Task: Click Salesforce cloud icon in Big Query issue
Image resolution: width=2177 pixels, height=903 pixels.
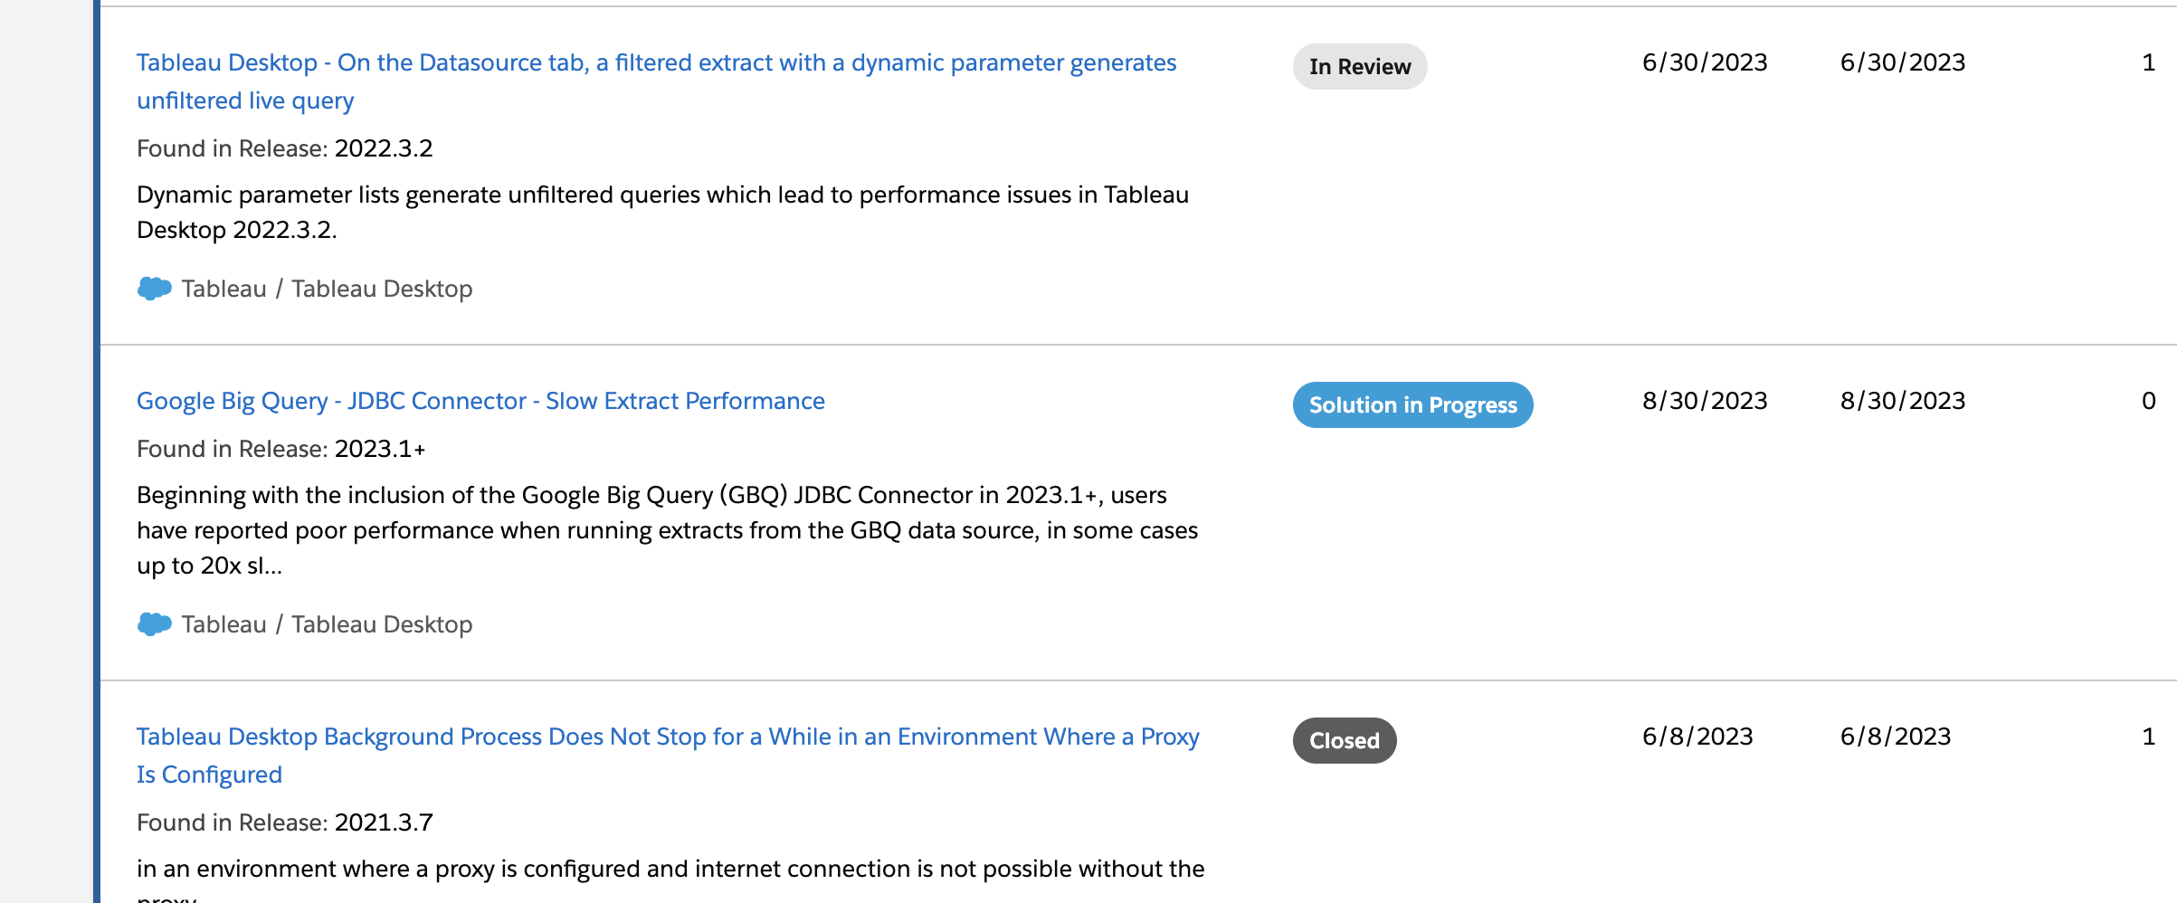Action: click(x=155, y=624)
